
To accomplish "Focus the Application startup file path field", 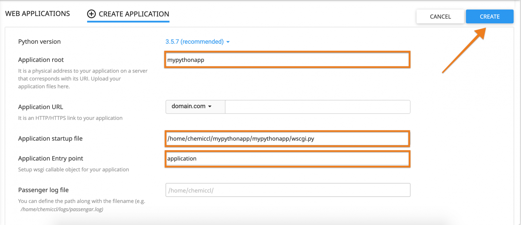I will tap(287, 139).
